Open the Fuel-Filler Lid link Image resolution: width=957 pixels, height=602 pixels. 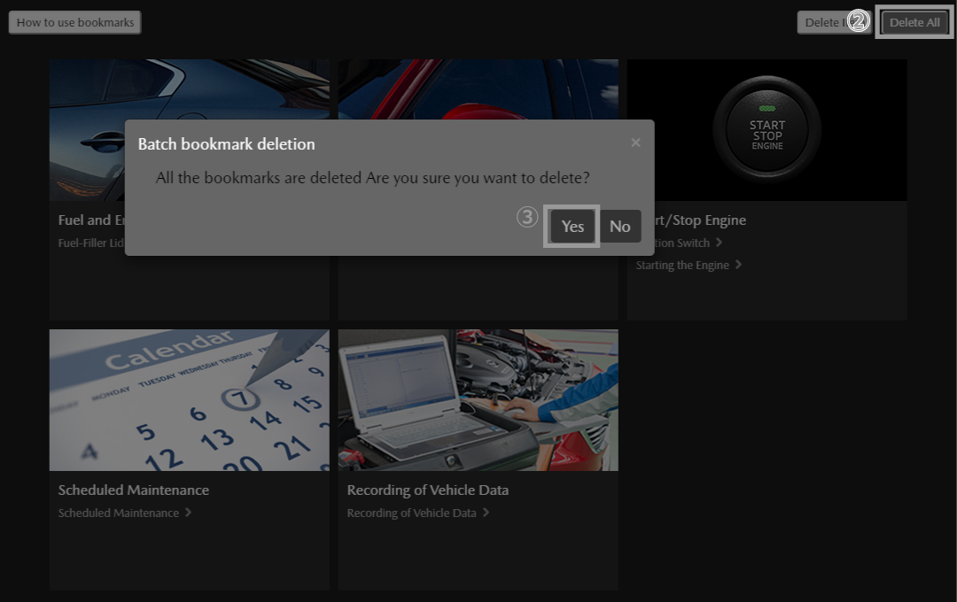tap(89, 243)
